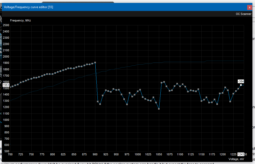Close the Voltage/Frequency curve editor window

(250, 7)
